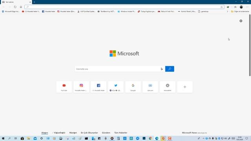Open the TechBench by WZT bookmark
Image resolution: width=251 pixels, height=141 pixels.
click(106, 11)
